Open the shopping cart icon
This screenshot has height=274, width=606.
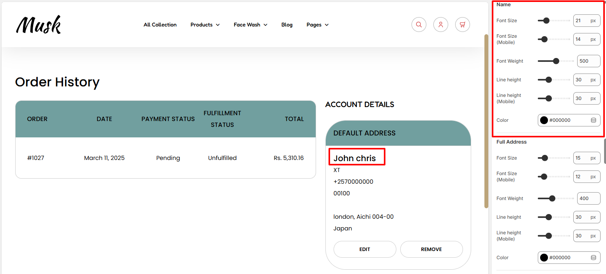(463, 25)
